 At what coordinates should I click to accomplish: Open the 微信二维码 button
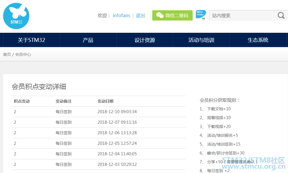(x=172, y=15)
